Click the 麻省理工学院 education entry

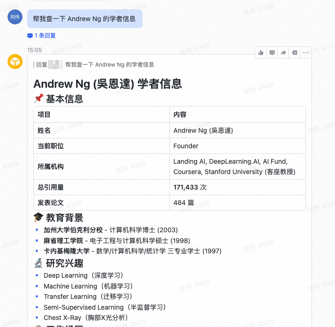point(117,241)
